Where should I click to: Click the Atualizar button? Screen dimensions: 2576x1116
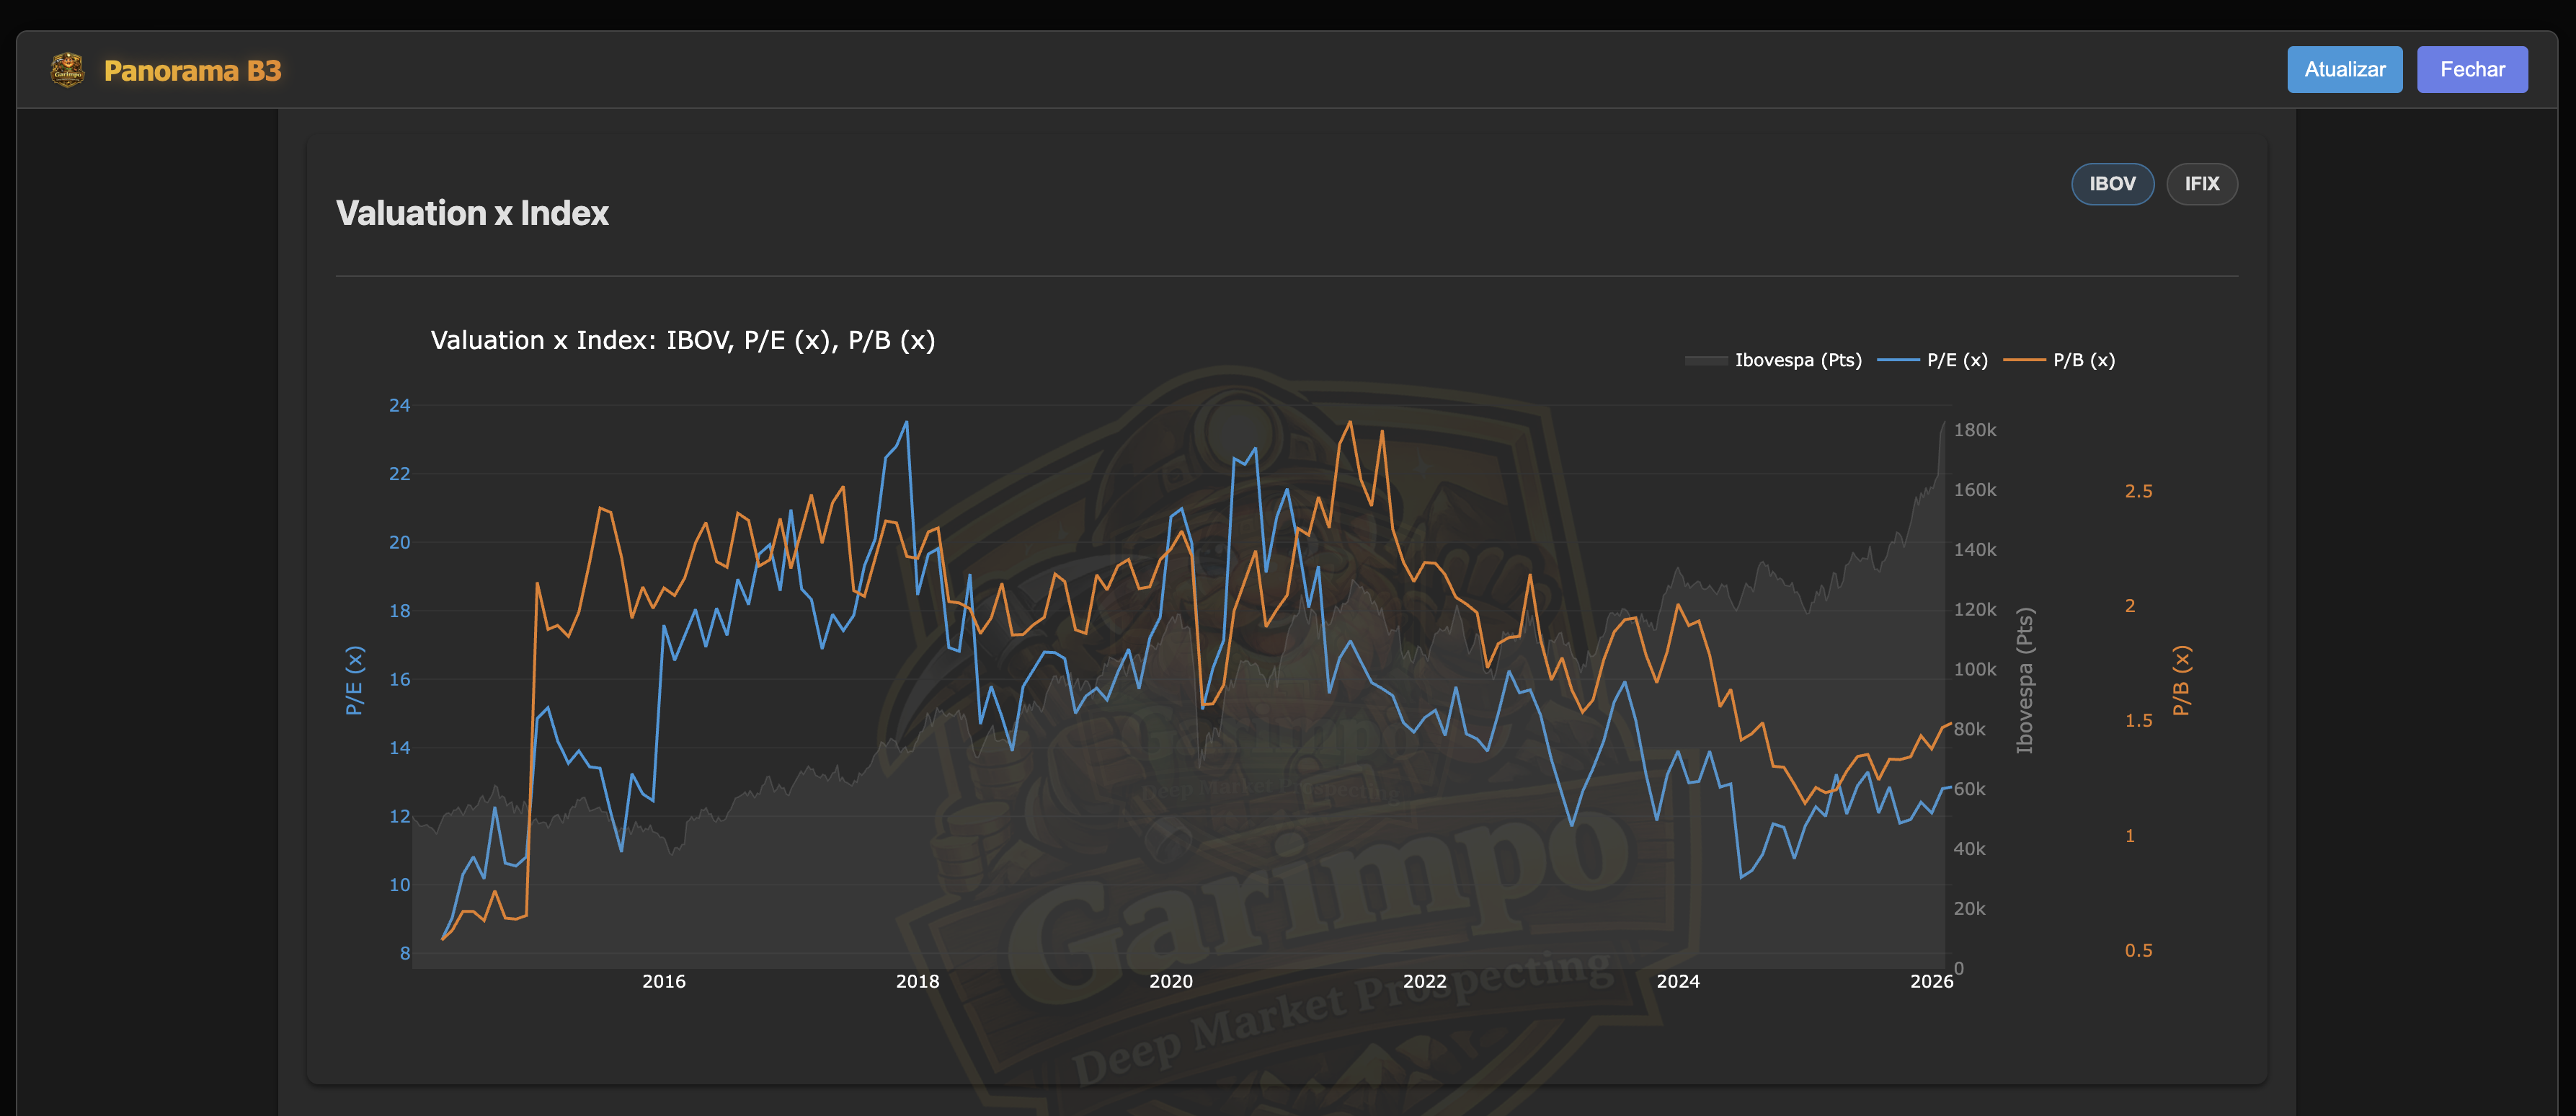[2344, 70]
